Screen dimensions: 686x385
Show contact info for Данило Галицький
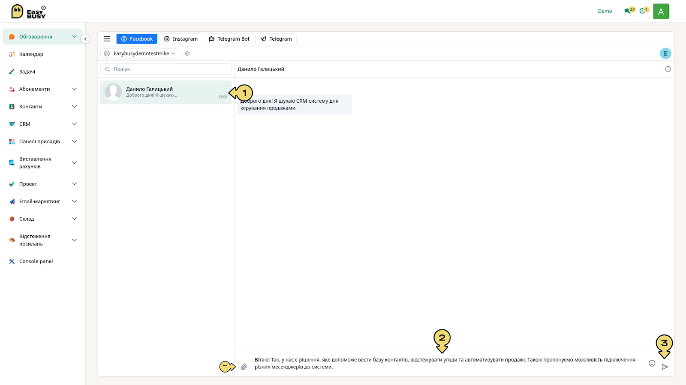point(668,69)
